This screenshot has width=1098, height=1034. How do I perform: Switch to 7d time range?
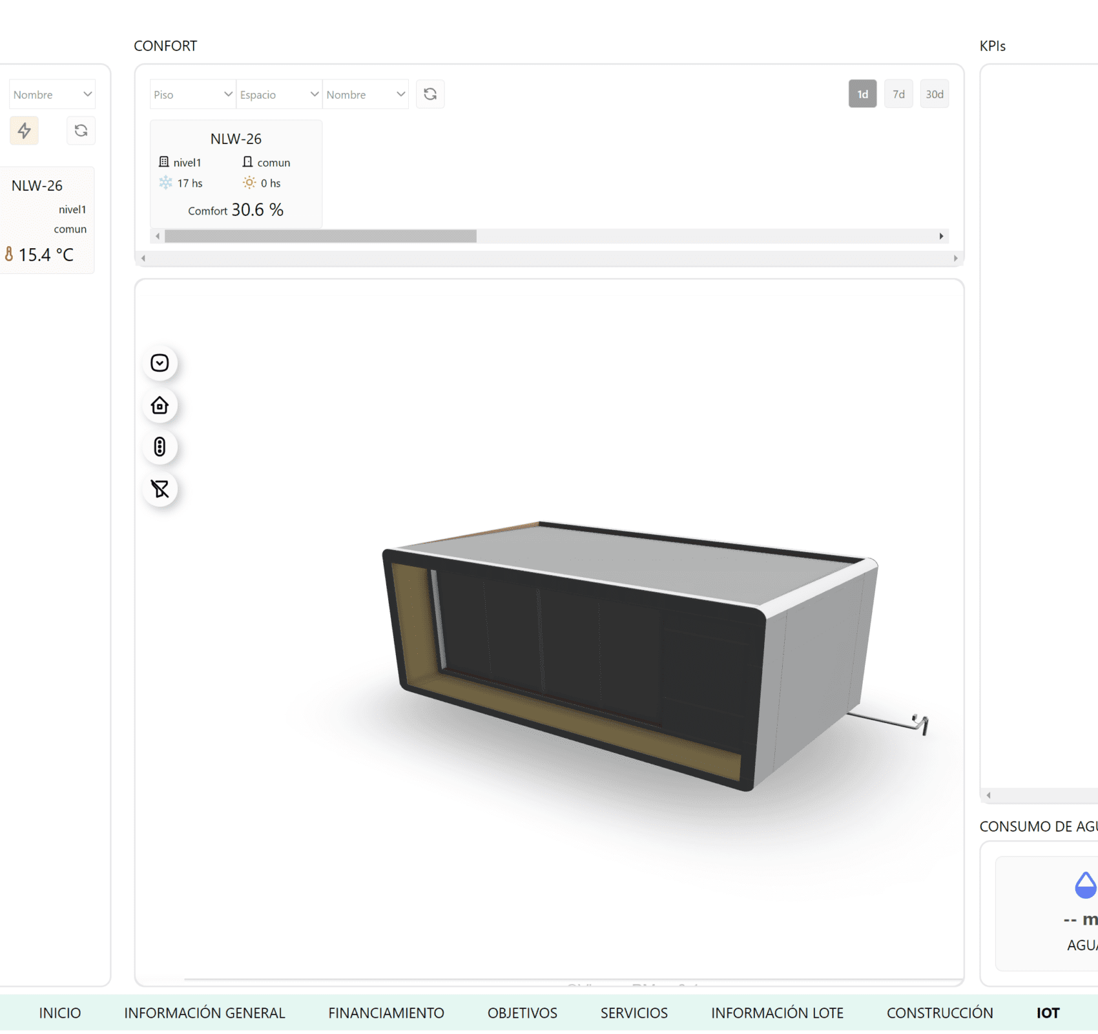[898, 94]
